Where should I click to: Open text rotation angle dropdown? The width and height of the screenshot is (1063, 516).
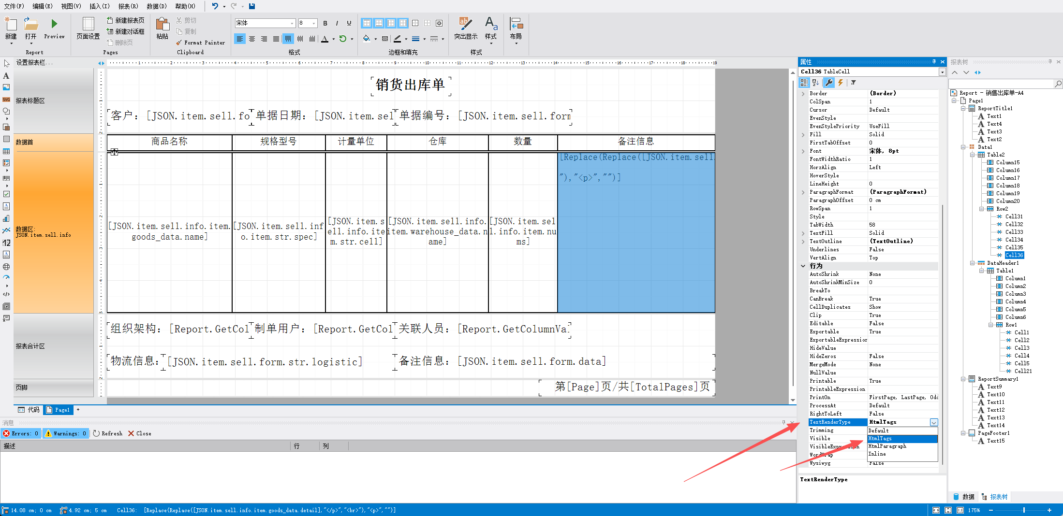[x=352, y=39]
